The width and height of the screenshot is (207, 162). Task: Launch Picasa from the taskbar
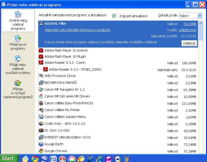point(72,159)
